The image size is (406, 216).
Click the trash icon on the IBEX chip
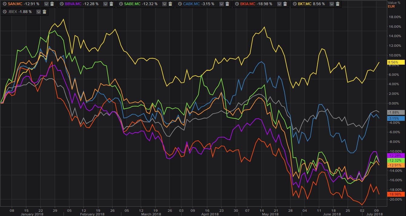click(44, 12)
